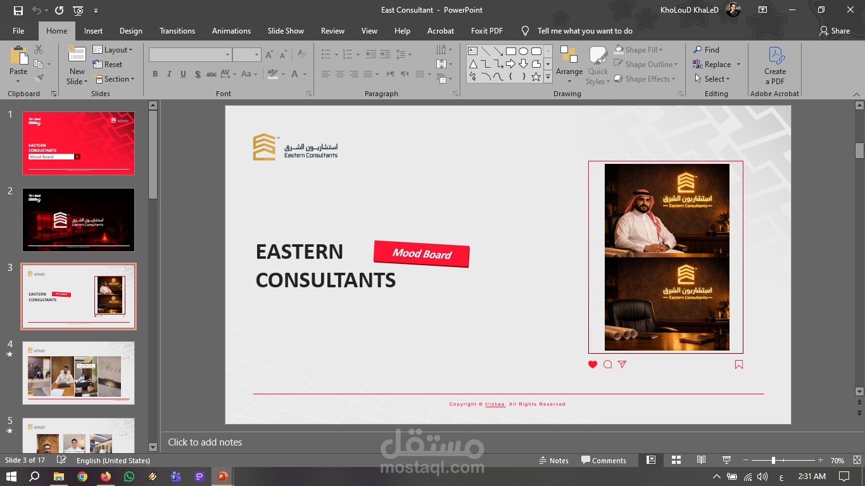Click the zoom in plus button
This screenshot has height=486, width=865.
click(x=820, y=460)
